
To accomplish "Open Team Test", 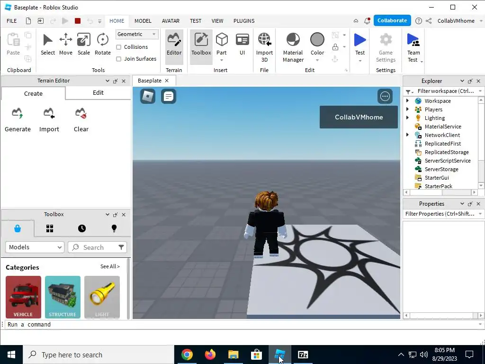I will (413, 47).
